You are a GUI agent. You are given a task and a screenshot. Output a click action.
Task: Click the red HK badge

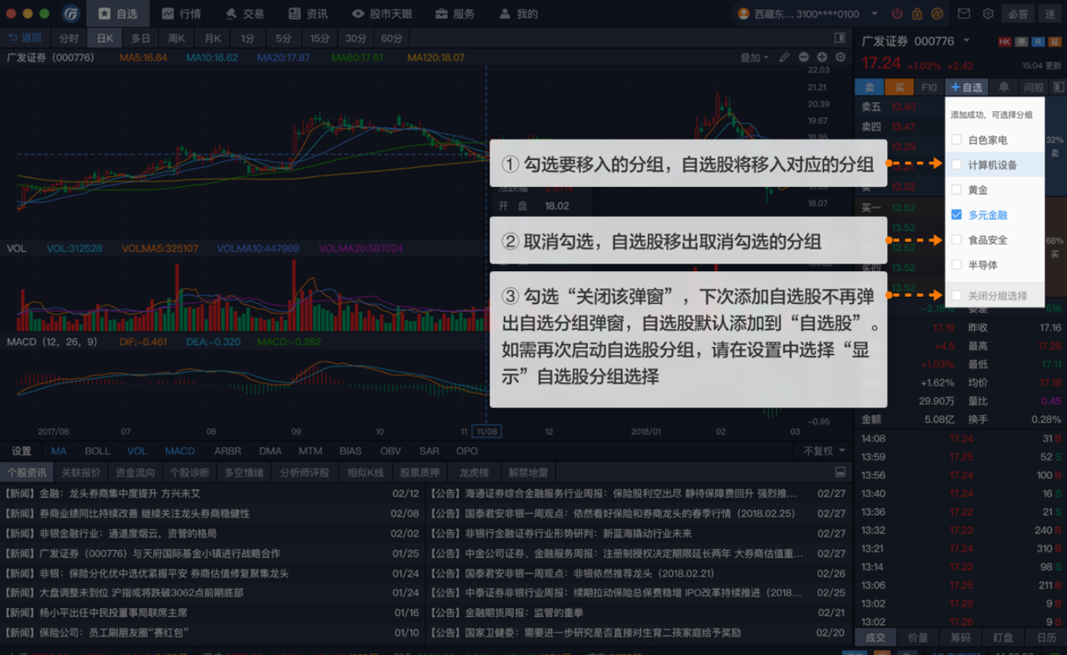point(1005,41)
